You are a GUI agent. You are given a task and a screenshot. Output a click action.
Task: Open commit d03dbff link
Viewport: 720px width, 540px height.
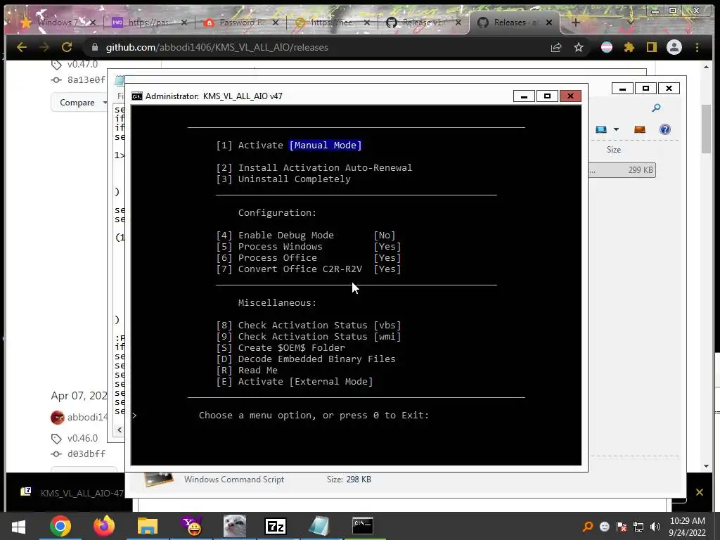pos(86,454)
